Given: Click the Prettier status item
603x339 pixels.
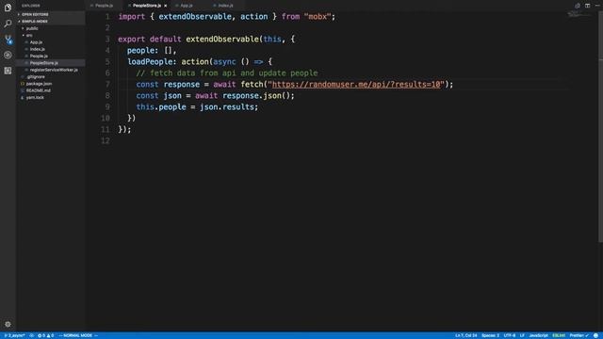Looking at the screenshot, I should [x=579, y=335].
